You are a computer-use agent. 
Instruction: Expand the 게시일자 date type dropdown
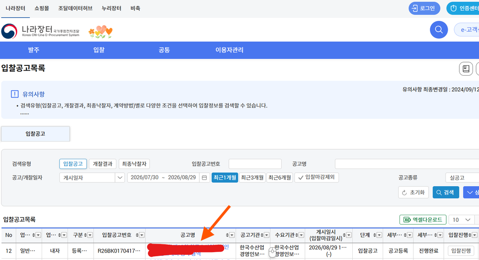(92, 178)
